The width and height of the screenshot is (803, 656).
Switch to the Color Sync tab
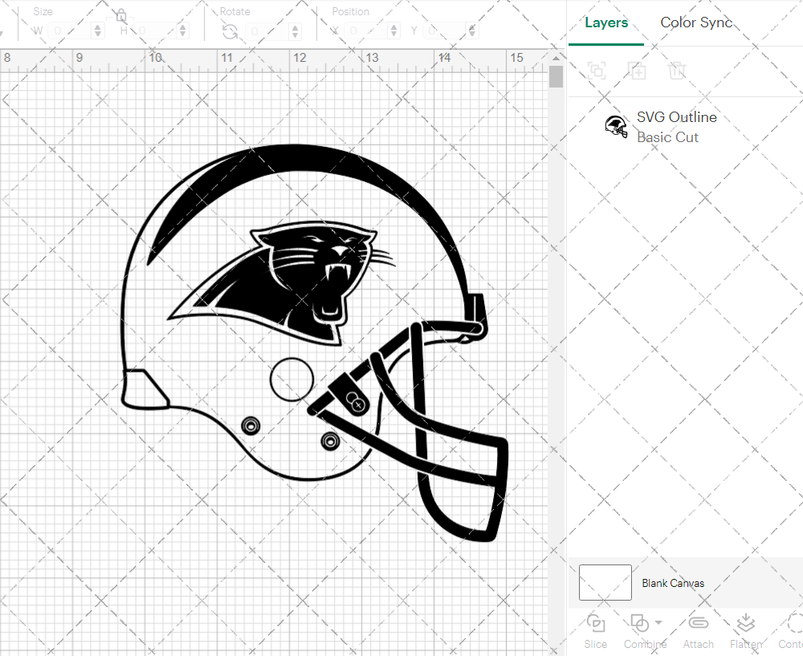click(x=696, y=22)
